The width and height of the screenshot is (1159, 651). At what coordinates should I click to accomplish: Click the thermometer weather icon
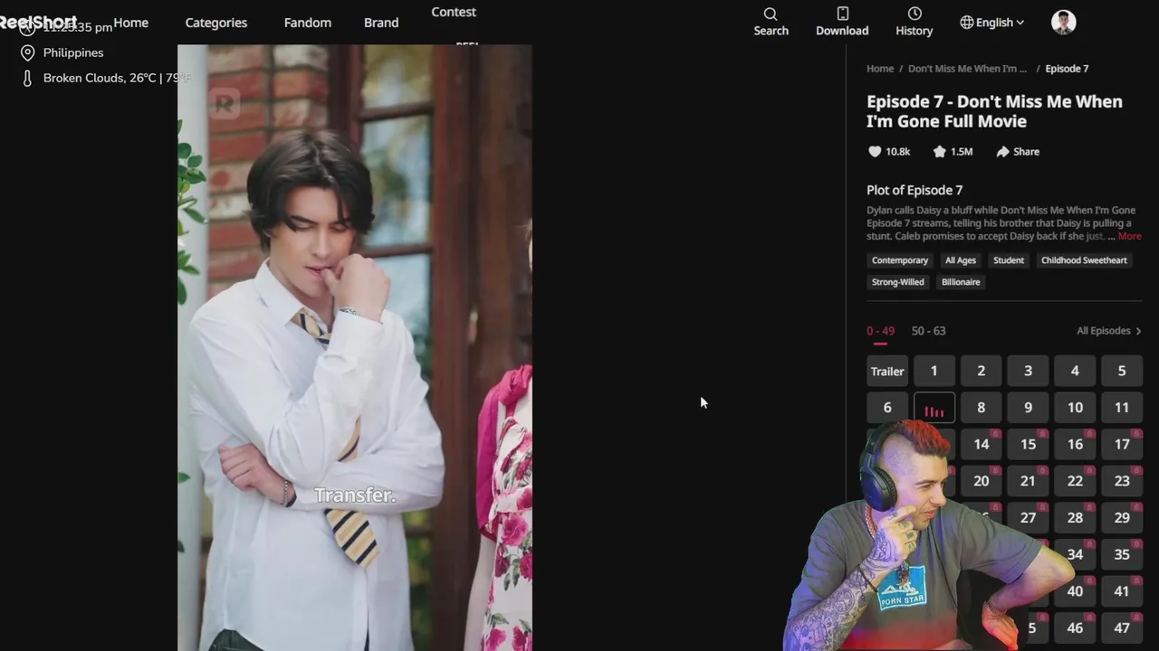click(x=27, y=78)
